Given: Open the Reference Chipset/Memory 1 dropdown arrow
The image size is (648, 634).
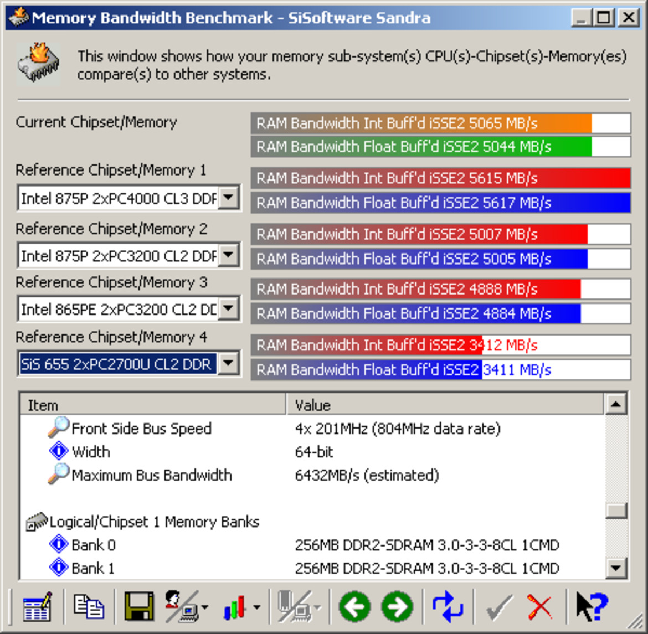Looking at the screenshot, I should 228,198.
